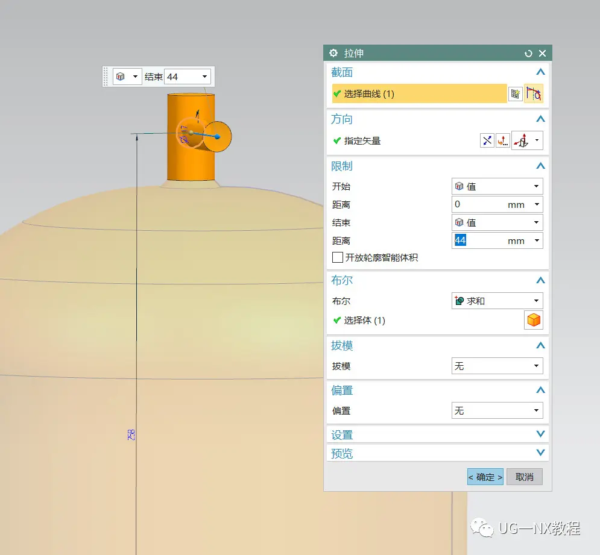Open the 布尔 求和 dropdown
This screenshot has width=600, height=555.
tap(497, 301)
